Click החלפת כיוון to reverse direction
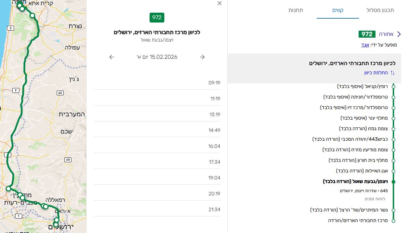Viewport: 404px width, 233px height. coord(377,73)
